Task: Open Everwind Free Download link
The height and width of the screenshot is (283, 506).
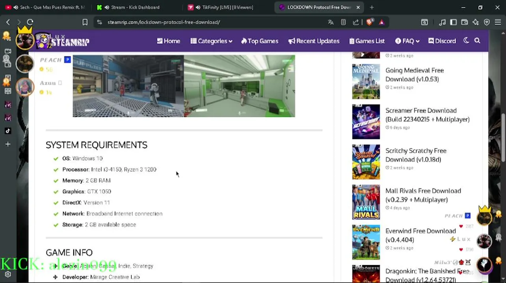Action: click(x=420, y=235)
